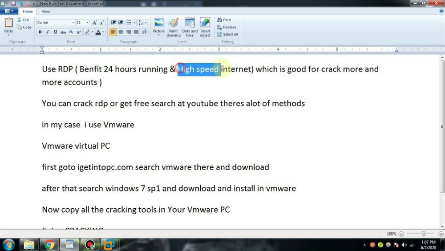Toggle strikethrough formatting
Image resolution: width=445 pixels, height=251 pixels.
(x=63, y=32)
